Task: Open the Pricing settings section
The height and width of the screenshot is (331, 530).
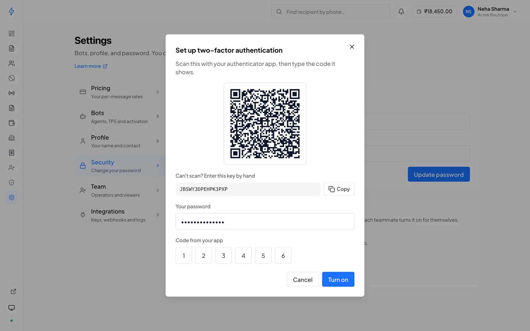Action: coord(120,92)
